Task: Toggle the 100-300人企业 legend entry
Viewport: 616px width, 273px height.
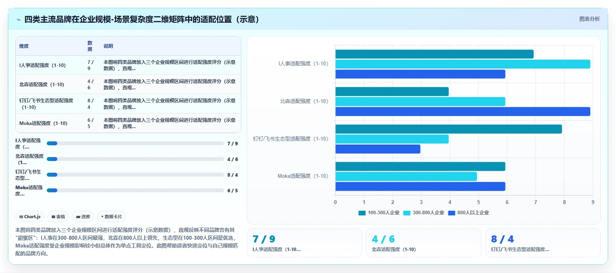Action: point(379,213)
